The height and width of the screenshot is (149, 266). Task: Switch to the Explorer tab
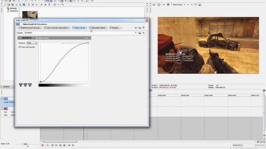click(x=7, y=87)
